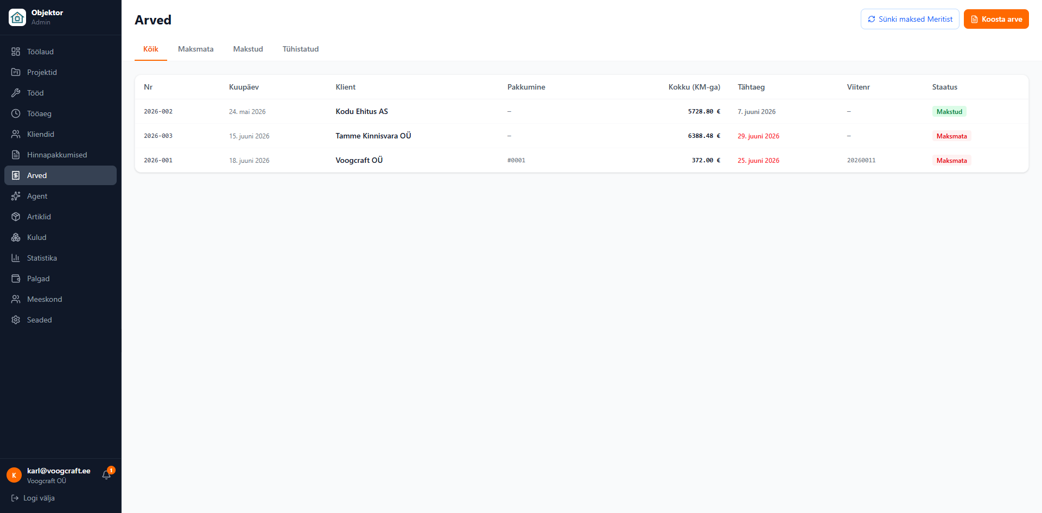Click the Tööaeg clock icon

coord(16,113)
